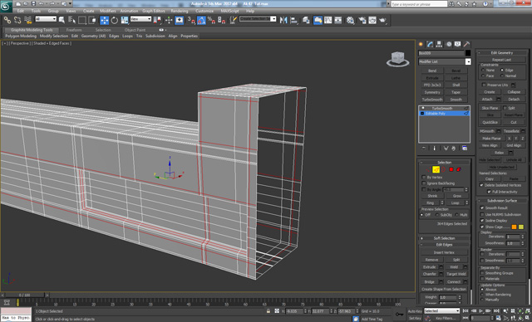Select the Select and Link tool
The width and height of the screenshot is (532, 322).
(7, 20)
